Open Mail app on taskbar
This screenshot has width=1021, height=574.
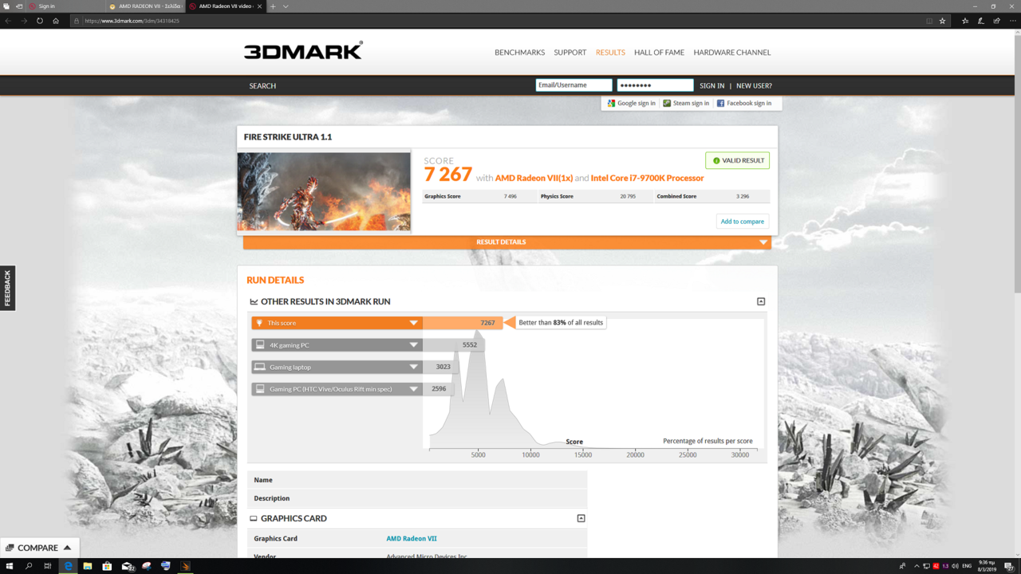click(x=128, y=566)
